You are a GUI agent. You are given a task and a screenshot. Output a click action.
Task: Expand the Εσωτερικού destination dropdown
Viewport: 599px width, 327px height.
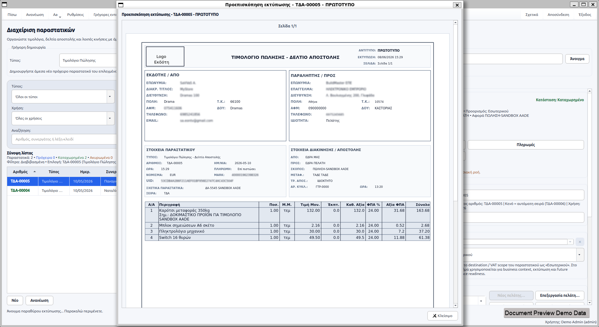pyautogui.click(x=579, y=255)
